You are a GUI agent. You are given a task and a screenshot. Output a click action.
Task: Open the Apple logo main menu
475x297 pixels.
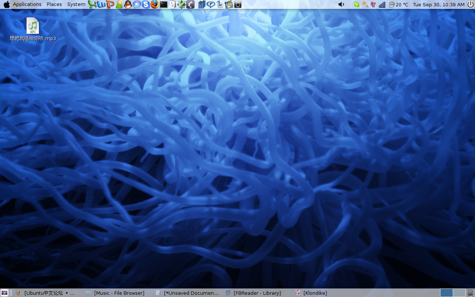coord(6,4)
